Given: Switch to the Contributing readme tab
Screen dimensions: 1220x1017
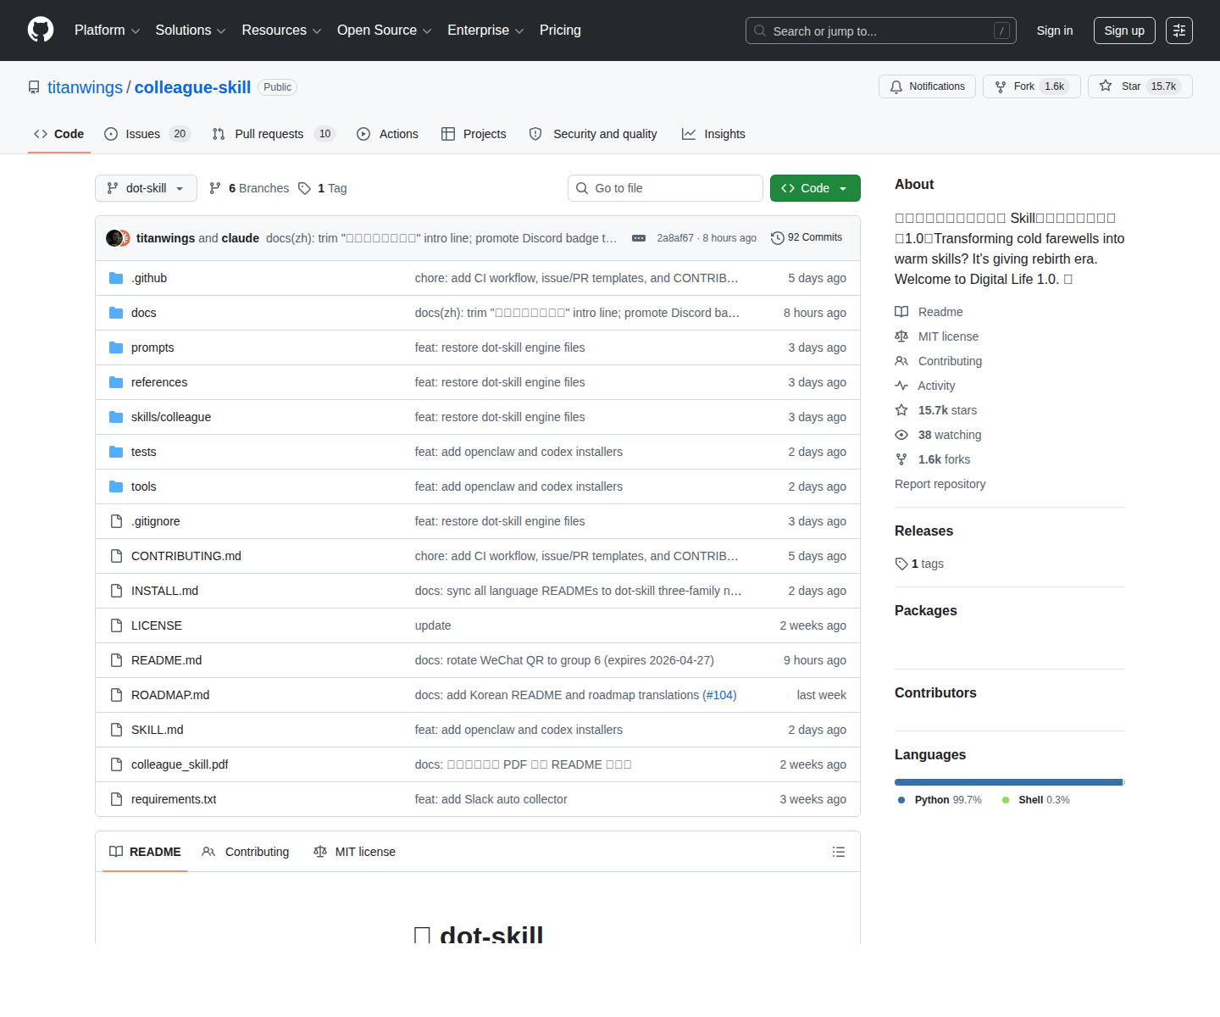Looking at the screenshot, I should click(x=246, y=852).
